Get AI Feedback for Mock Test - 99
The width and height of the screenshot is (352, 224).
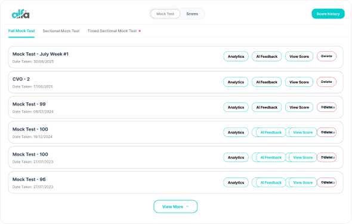tap(267, 107)
